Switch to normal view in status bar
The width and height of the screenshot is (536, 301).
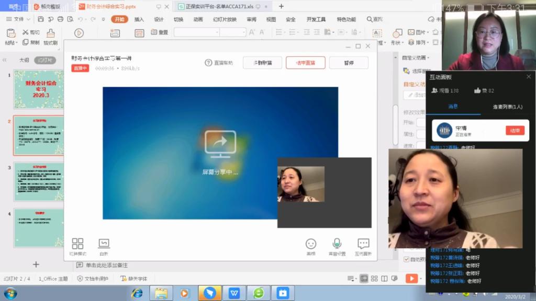point(364,279)
